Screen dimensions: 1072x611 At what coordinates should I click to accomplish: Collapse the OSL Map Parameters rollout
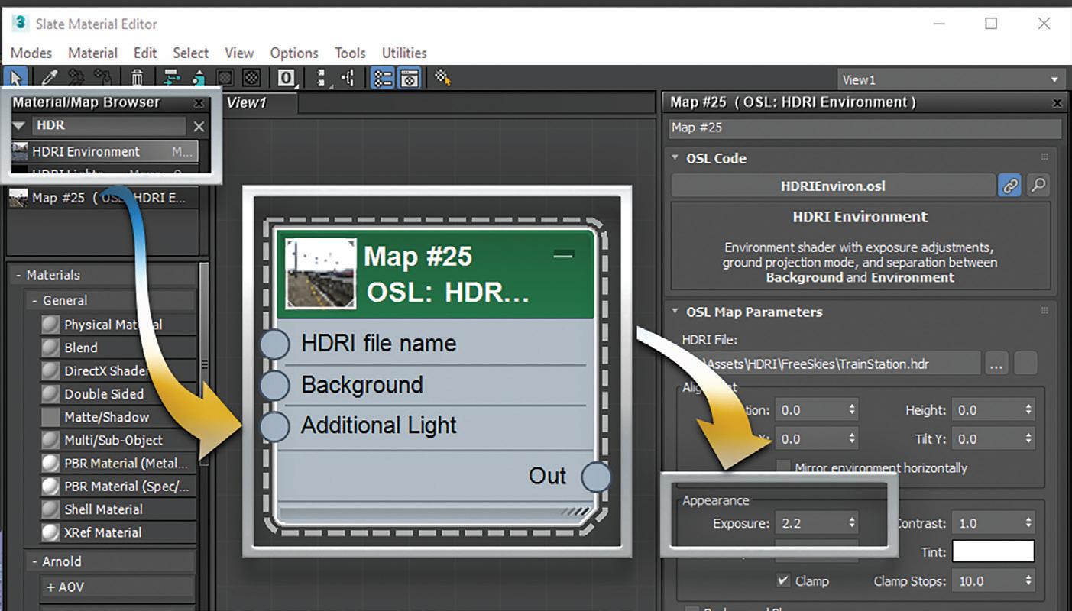pos(675,312)
